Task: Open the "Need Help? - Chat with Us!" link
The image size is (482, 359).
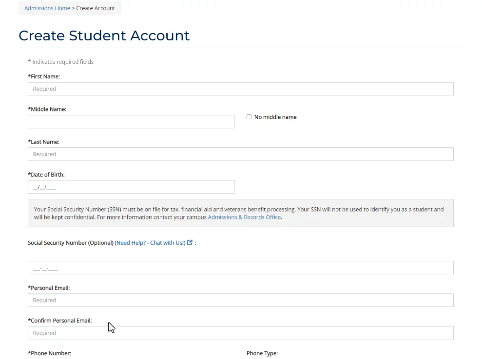Action: pyautogui.click(x=150, y=242)
